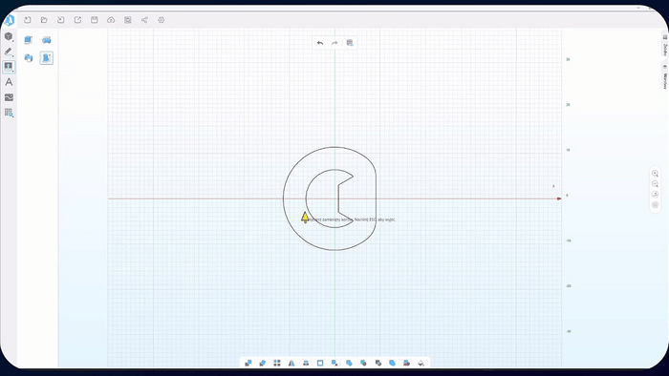This screenshot has width=669, height=376.
Task: Click the share icon
Action: coord(144,20)
